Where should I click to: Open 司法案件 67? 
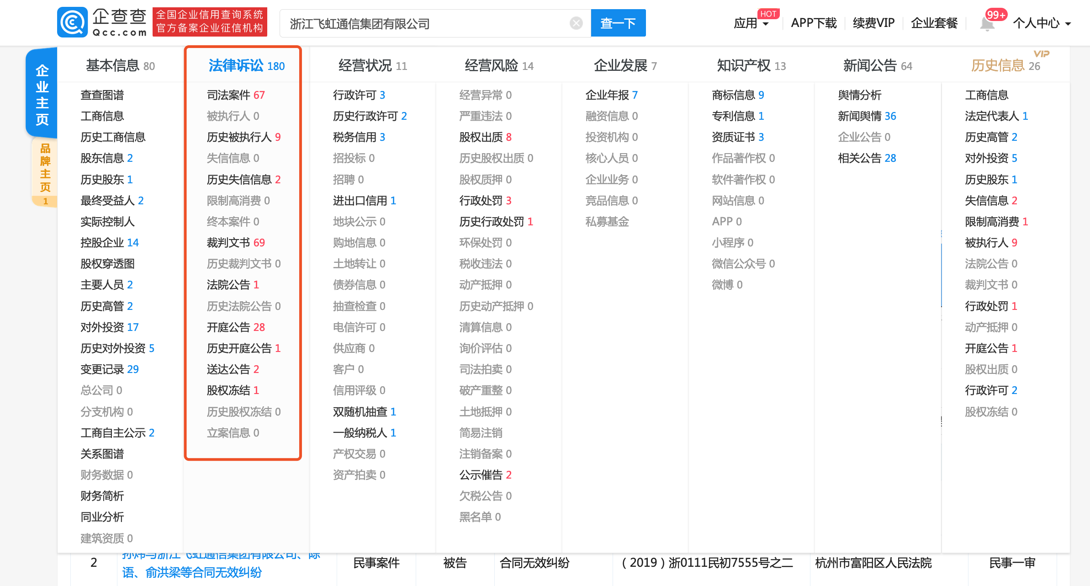(236, 95)
